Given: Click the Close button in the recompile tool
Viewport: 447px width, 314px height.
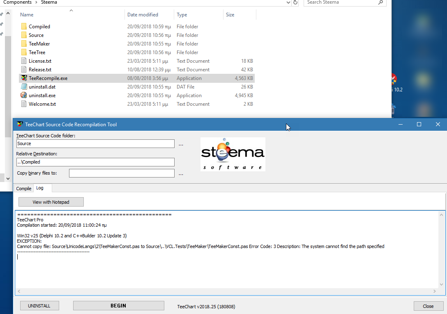Looking at the screenshot, I should 428,306.
